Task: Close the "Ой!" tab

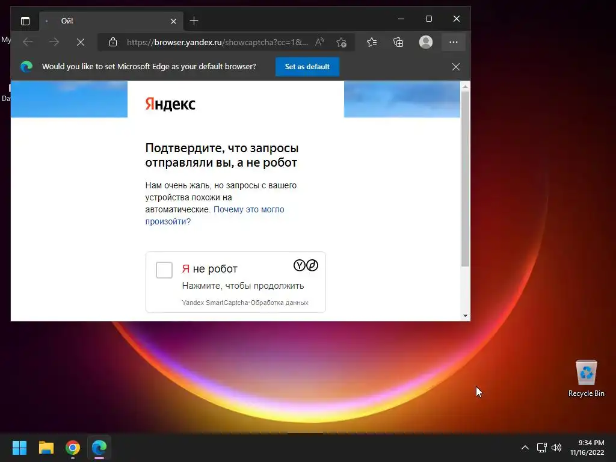Action: [x=173, y=21]
